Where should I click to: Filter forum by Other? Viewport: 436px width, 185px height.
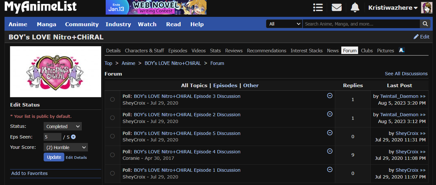point(251,85)
